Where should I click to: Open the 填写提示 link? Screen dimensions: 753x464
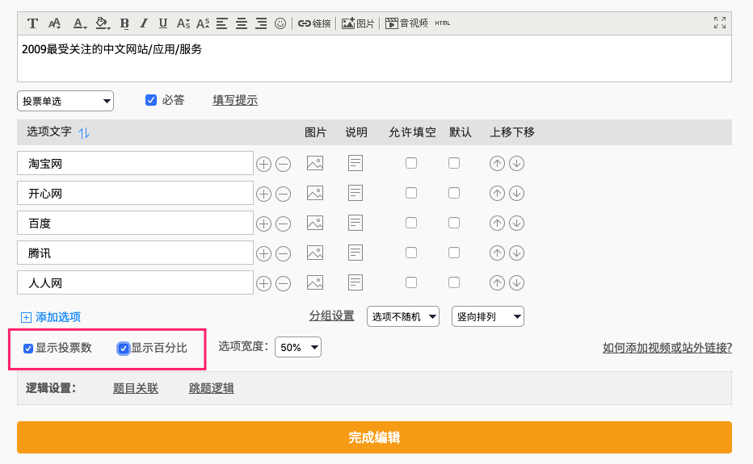(235, 100)
